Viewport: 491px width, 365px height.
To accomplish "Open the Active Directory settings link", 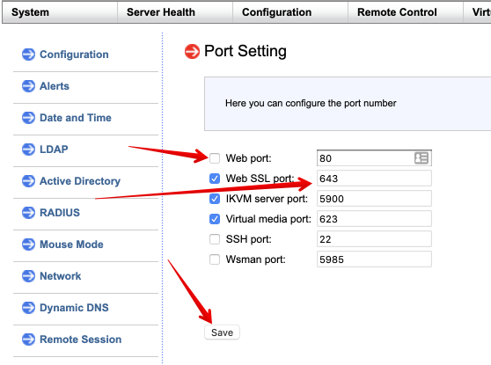I will tap(80, 181).
